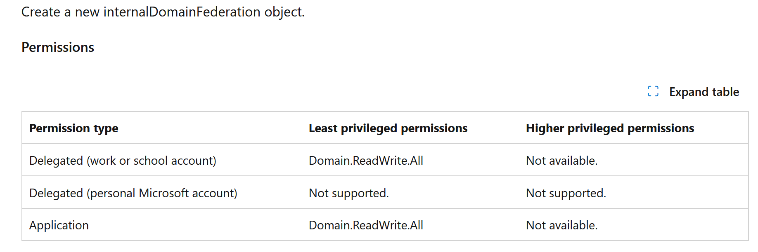Click the Permissions section heading

pos(58,47)
